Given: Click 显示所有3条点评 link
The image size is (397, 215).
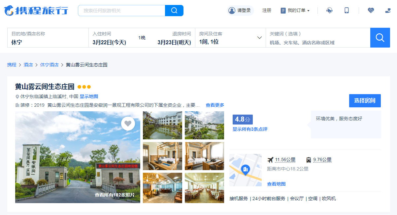Looking at the screenshot, I should click(x=250, y=129).
